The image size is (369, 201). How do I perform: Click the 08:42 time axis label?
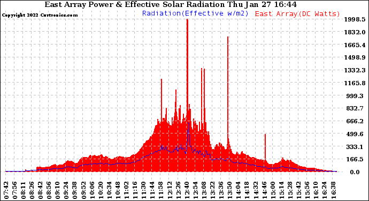click(x=41, y=190)
